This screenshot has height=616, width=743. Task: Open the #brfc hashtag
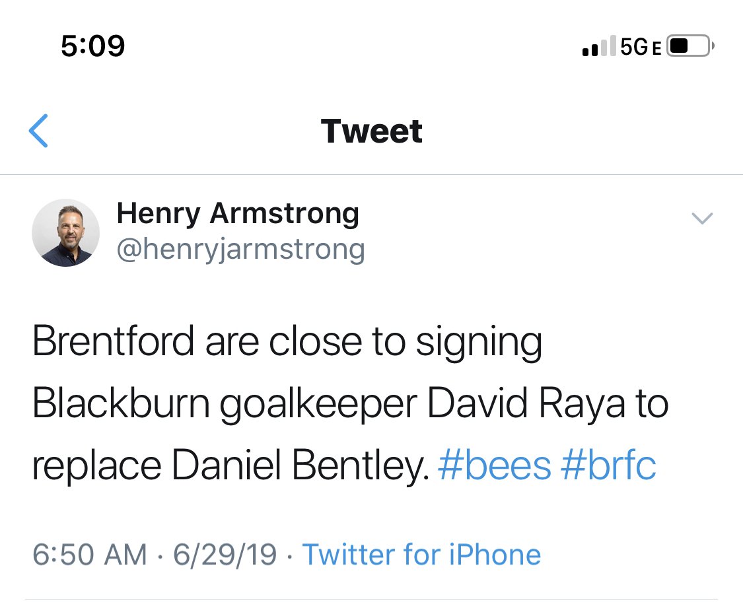[x=608, y=465]
